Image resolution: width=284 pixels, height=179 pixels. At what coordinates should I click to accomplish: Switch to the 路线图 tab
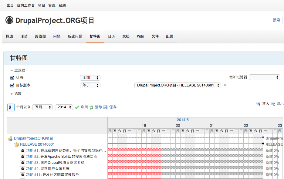coord(40,36)
